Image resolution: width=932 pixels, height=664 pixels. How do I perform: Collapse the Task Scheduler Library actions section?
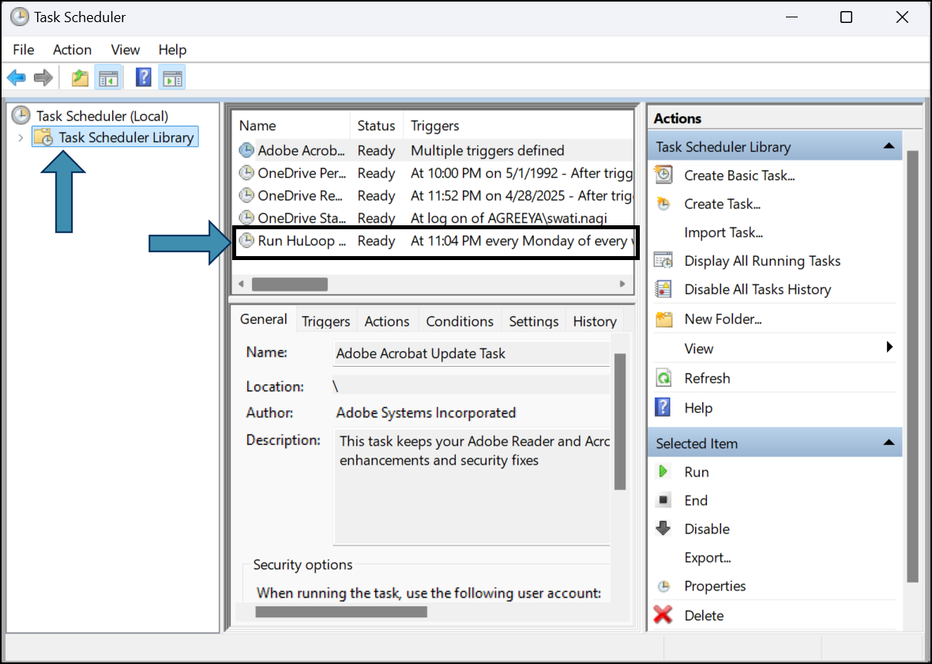889,146
